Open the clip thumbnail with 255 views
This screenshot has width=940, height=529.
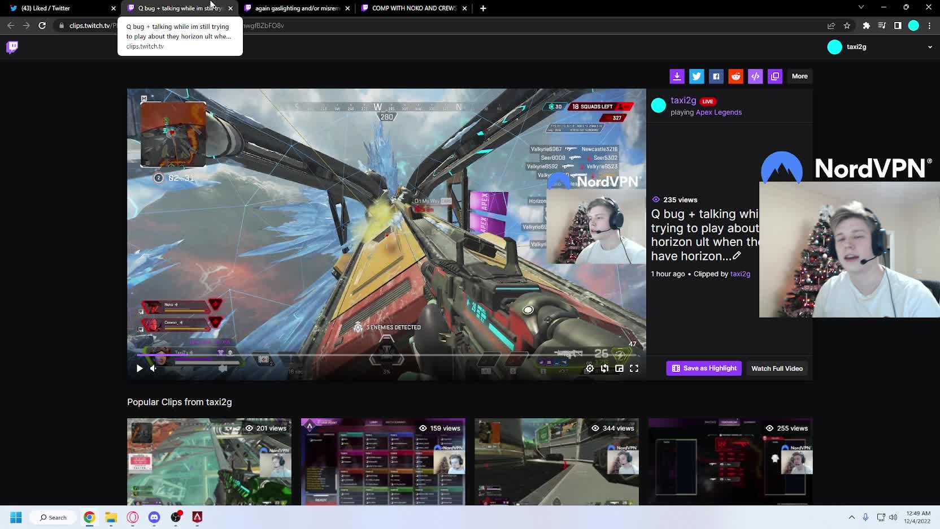coord(730,462)
